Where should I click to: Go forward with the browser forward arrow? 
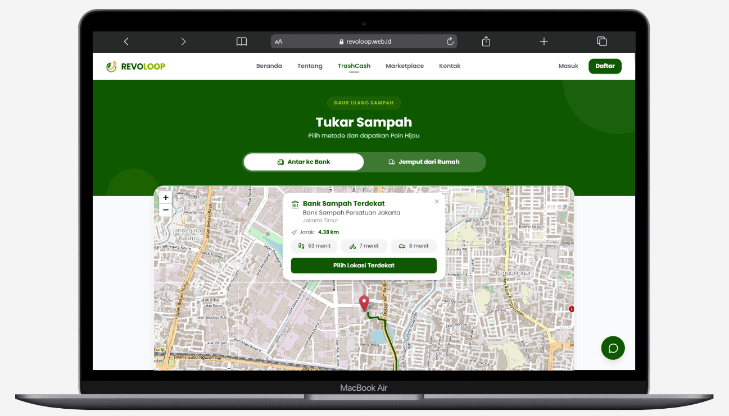(183, 42)
